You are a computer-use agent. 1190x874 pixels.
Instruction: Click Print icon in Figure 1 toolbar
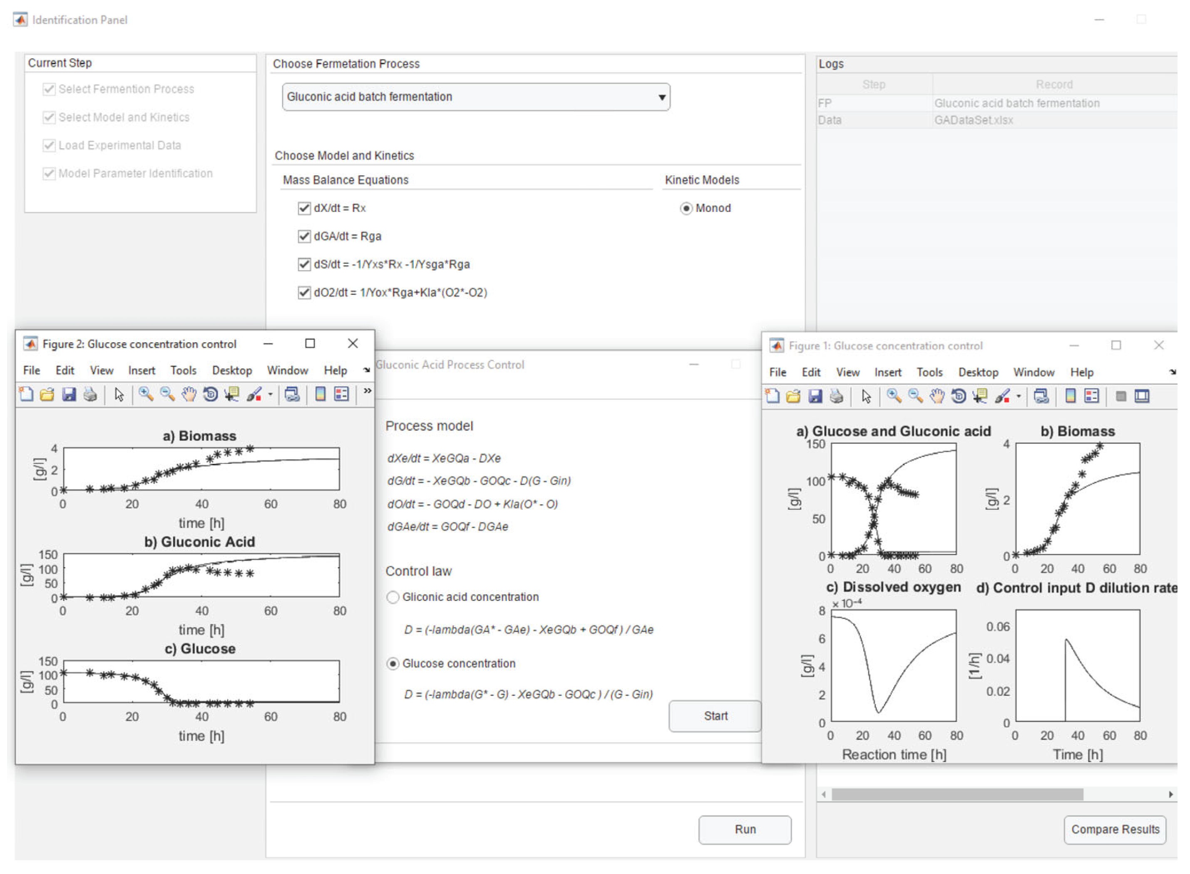pos(836,397)
